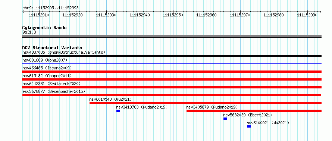
Task: Click ruler position 111152940
Action: click(140, 15)
